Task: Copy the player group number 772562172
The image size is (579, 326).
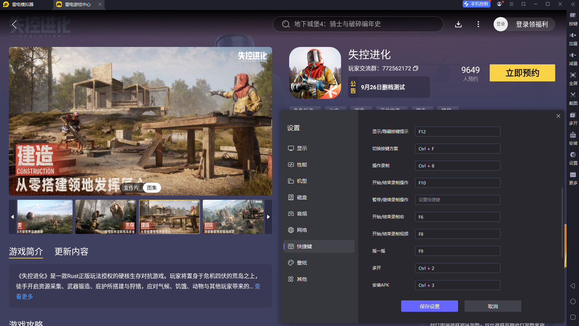Action: (x=415, y=68)
